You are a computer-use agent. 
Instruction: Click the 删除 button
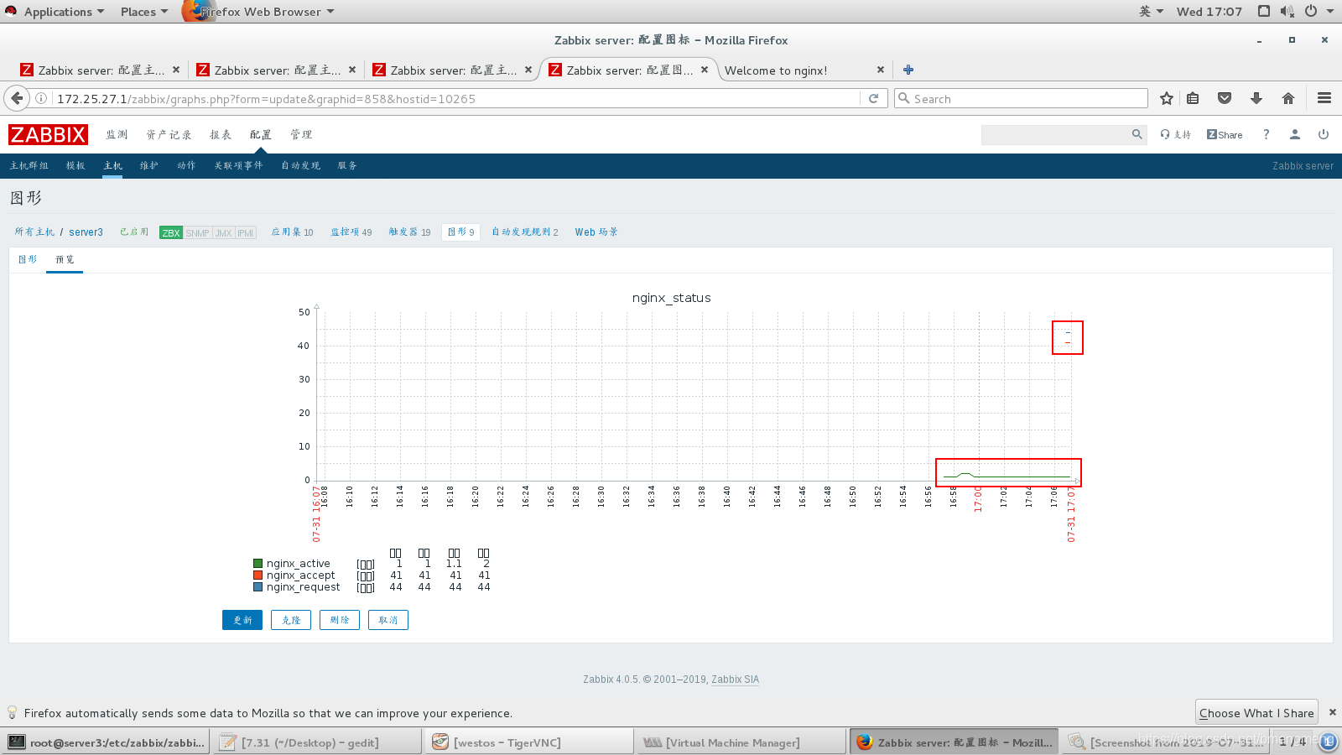click(x=340, y=620)
